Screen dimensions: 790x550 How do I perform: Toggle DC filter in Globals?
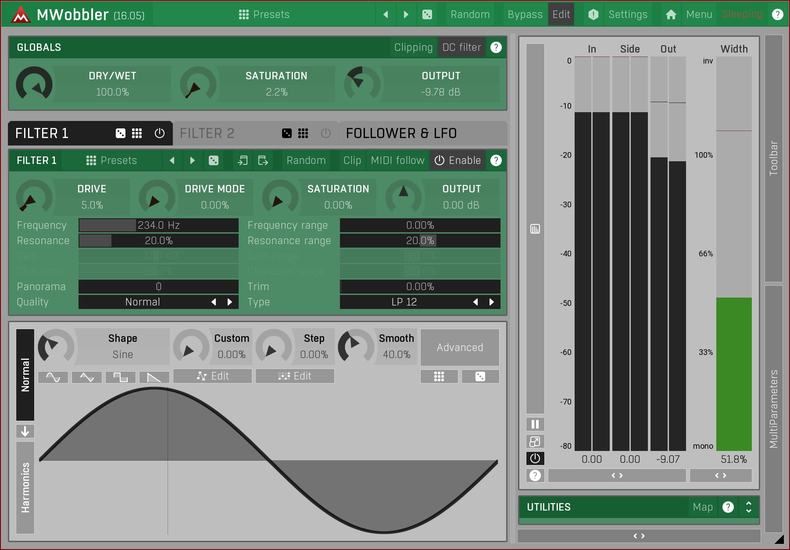[x=461, y=47]
